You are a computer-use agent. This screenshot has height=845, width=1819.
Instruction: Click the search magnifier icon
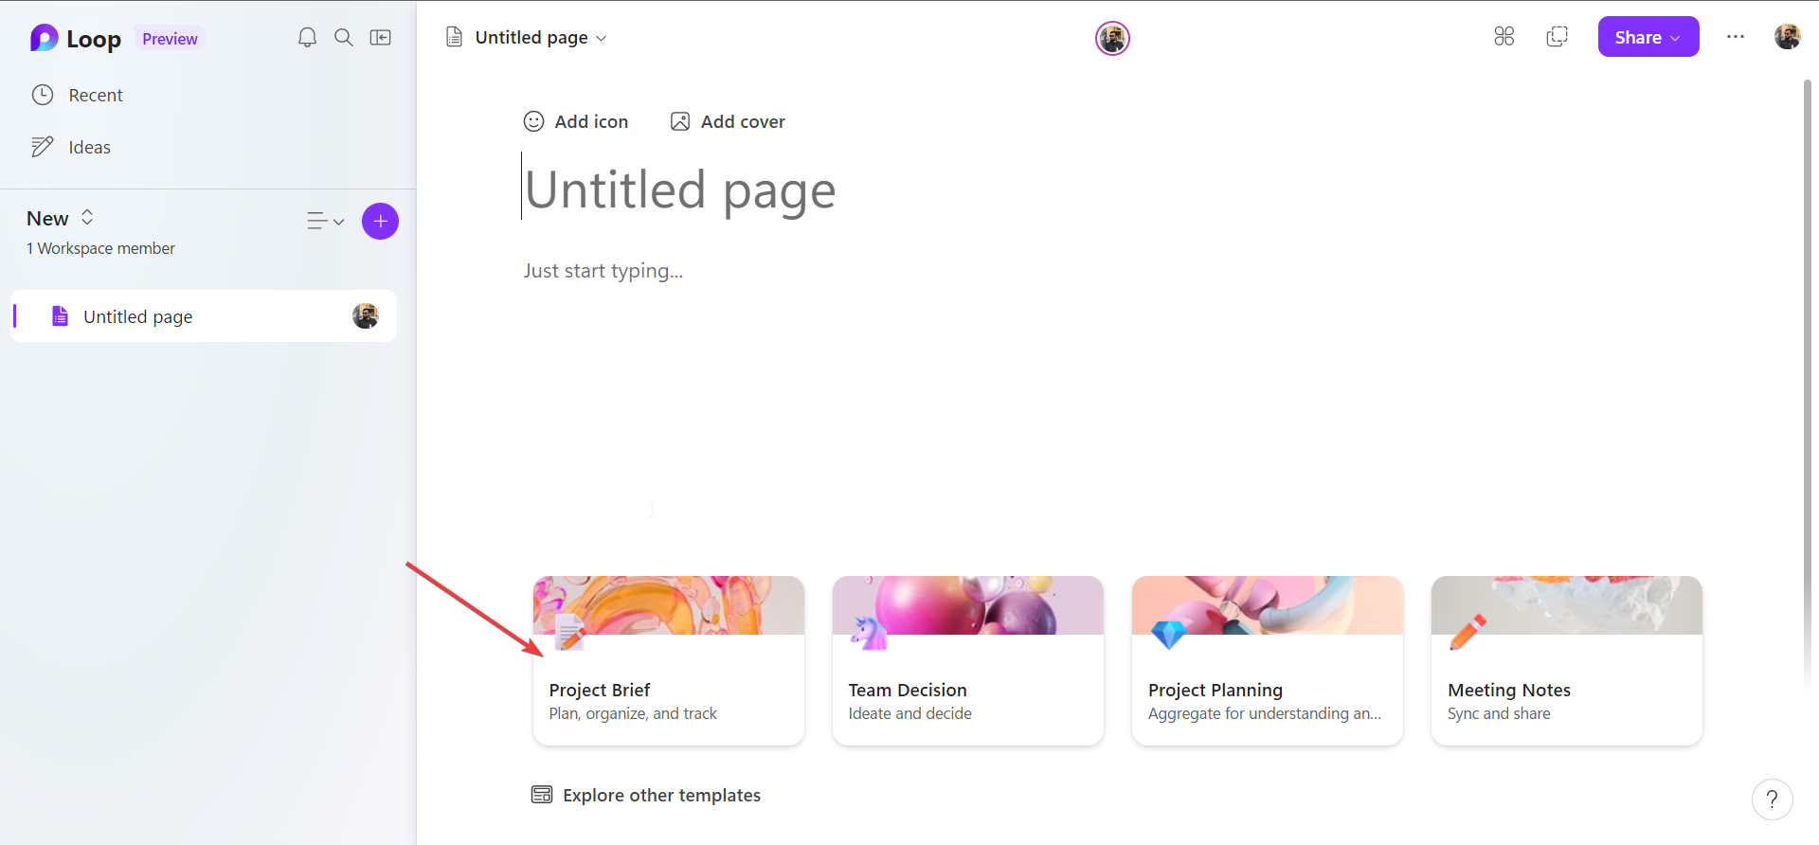(x=344, y=38)
